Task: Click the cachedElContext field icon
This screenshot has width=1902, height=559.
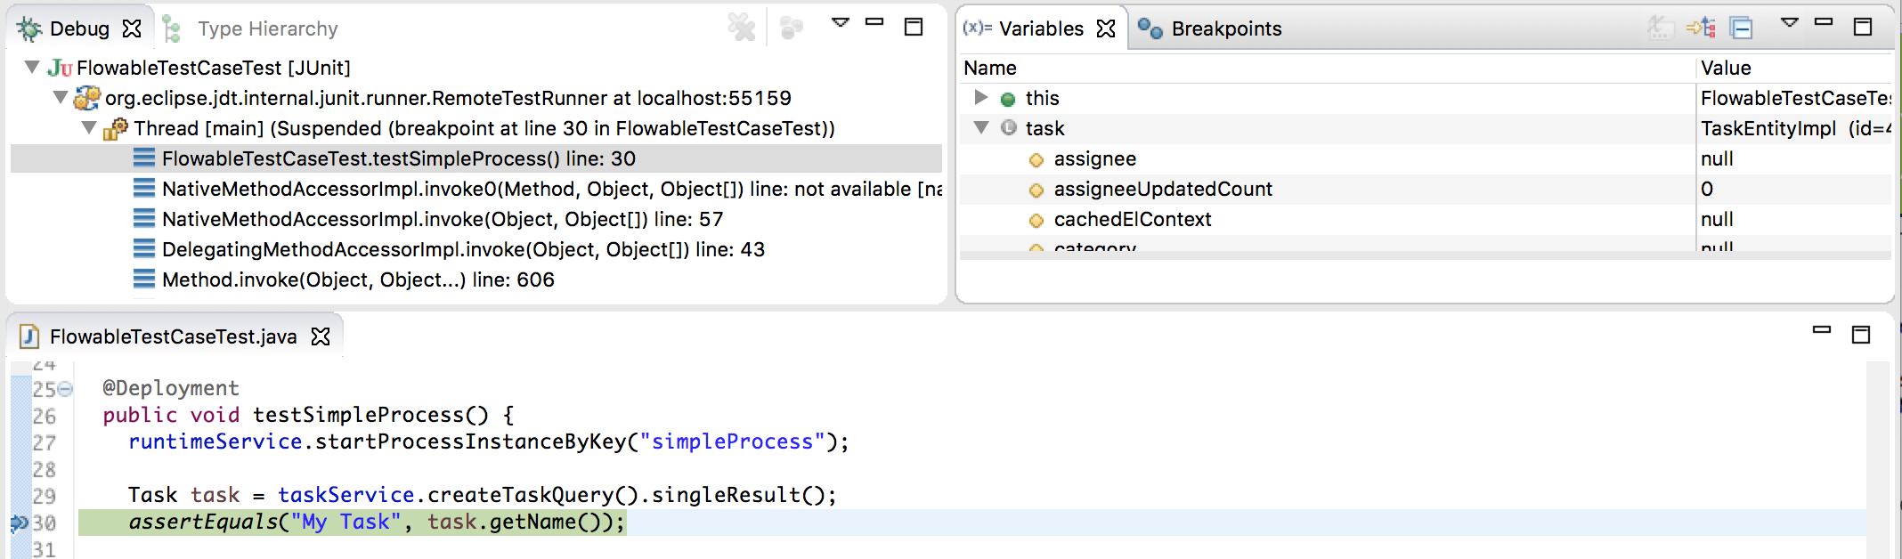Action: (1036, 221)
